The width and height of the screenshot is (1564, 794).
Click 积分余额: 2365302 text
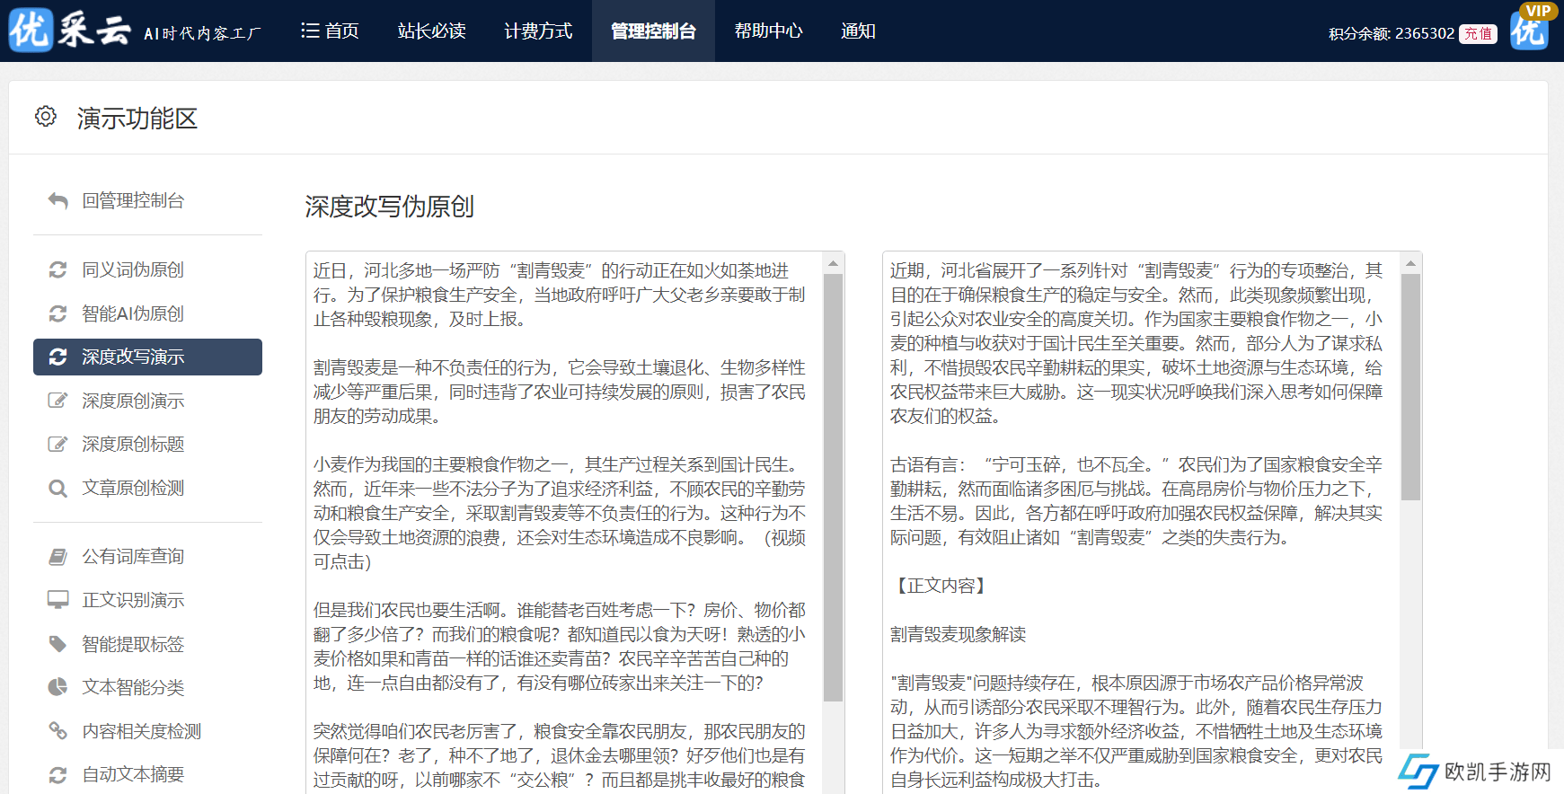1392,34
